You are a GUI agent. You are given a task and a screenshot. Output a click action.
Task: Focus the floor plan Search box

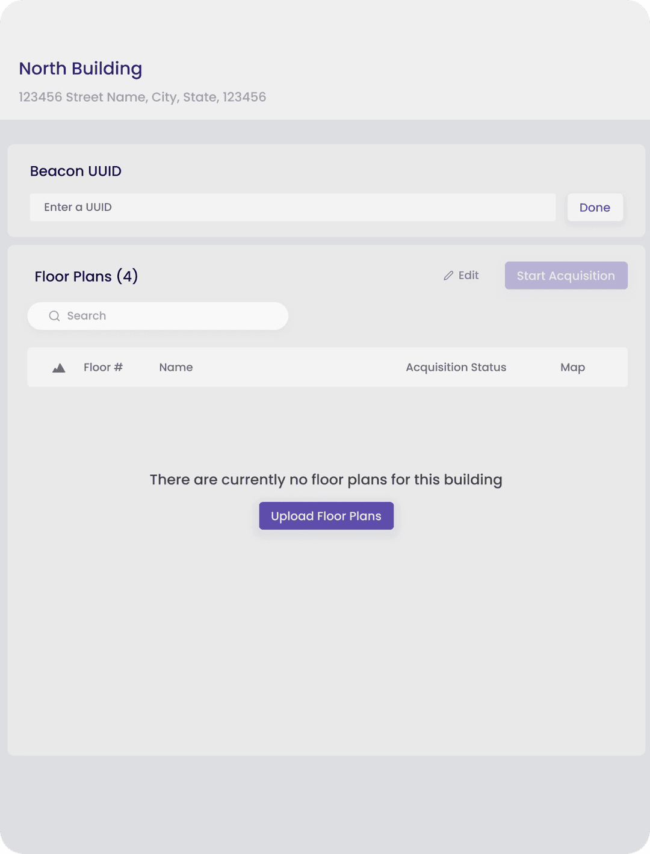(156, 315)
